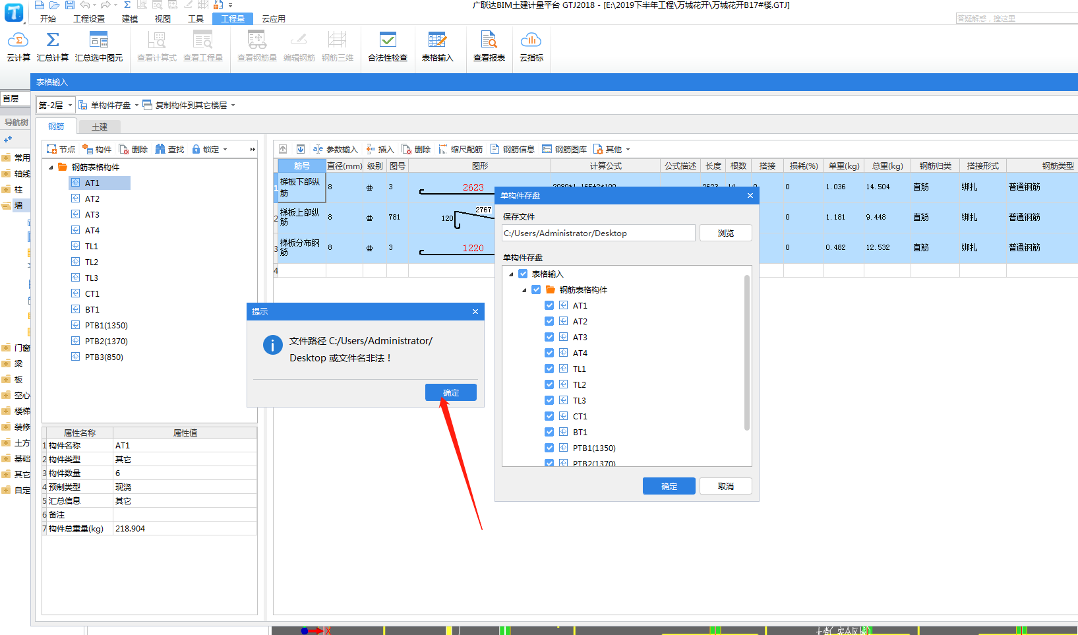Start 汇总计算 summary calculation

[x=53, y=47]
